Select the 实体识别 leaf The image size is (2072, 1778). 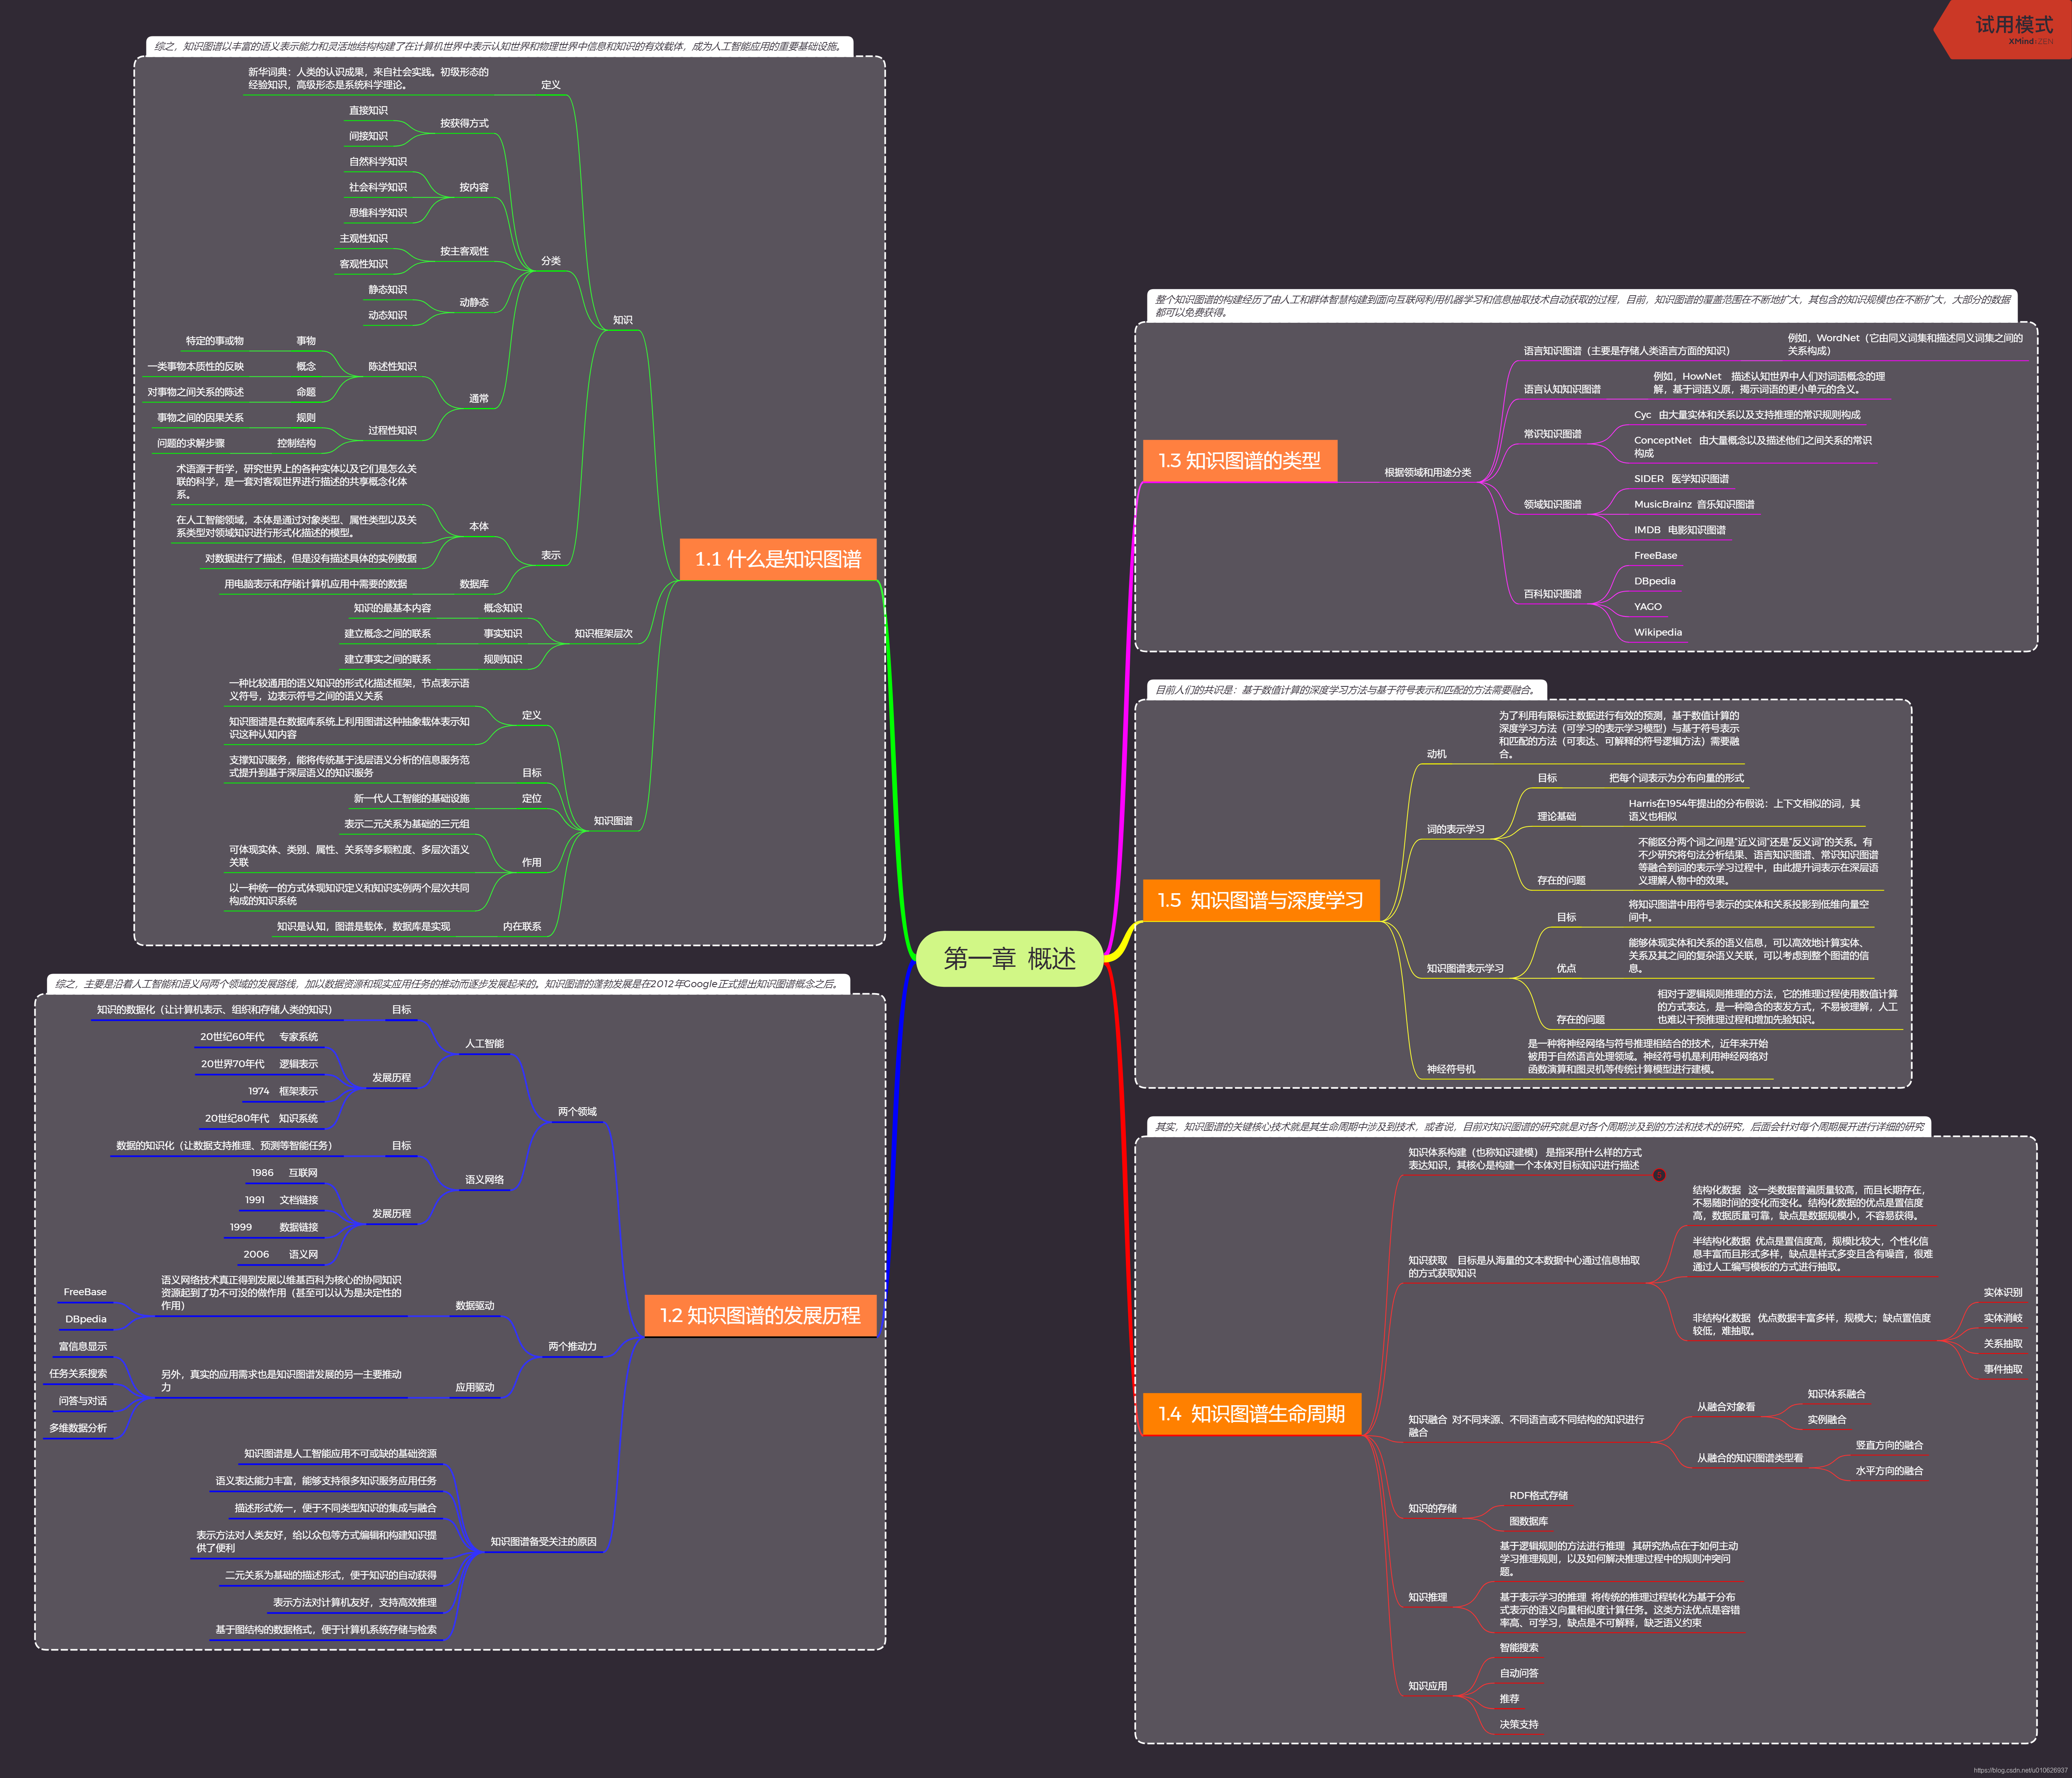2003,1292
